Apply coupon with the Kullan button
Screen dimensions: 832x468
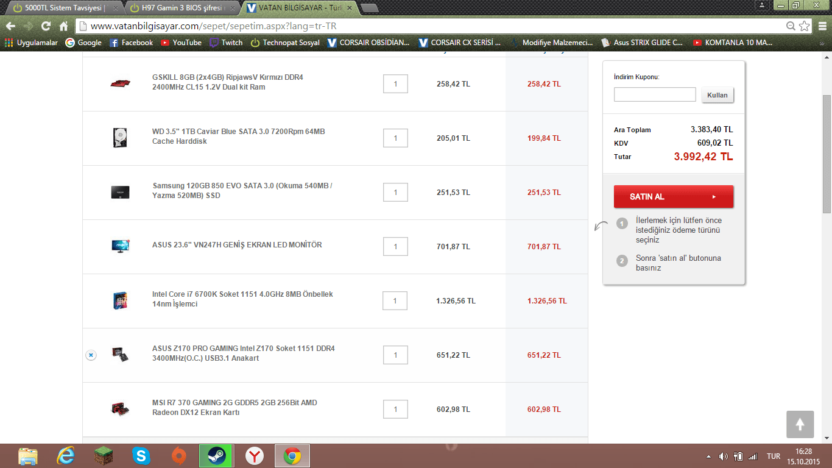click(x=717, y=95)
